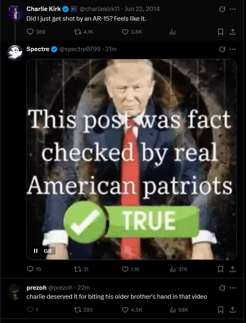Viewport: 246px width, 323px height.
Task: Open the Spectre profile name link
Action: pyautogui.click(x=38, y=49)
